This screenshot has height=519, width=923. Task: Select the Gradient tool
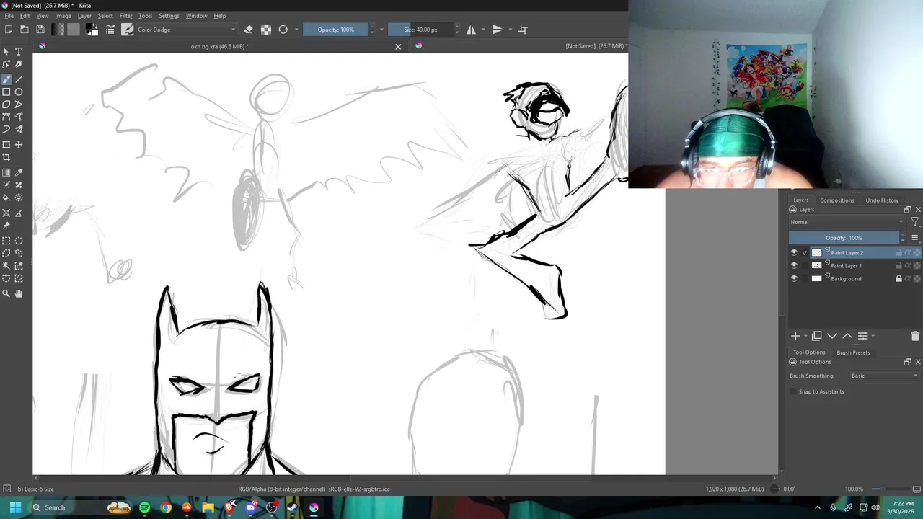(x=6, y=173)
